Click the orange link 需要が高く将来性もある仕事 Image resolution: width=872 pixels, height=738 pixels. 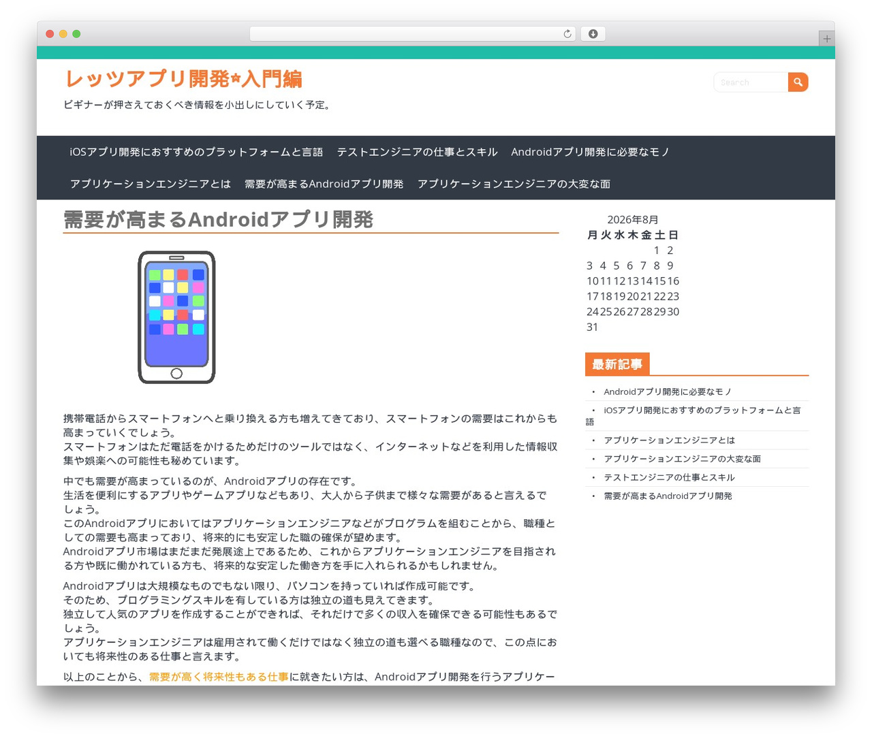(x=219, y=677)
